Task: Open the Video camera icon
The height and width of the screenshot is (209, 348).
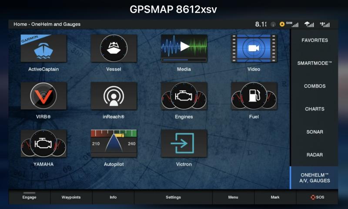Action: pos(254,48)
